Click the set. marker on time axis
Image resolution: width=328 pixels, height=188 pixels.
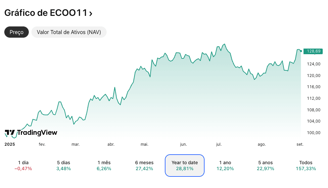point(300,144)
